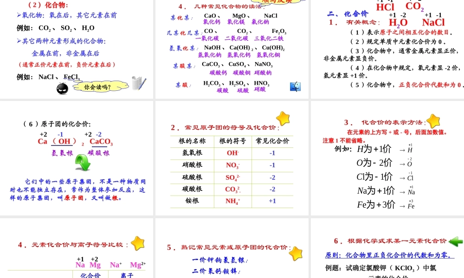The width and height of the screenshot is (464, 278).
Task: Click the line (2)规定单质中元素化合价为0
Action: coord(398,42)
